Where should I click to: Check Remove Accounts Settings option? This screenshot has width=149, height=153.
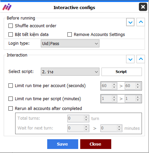tap(69, 34)
